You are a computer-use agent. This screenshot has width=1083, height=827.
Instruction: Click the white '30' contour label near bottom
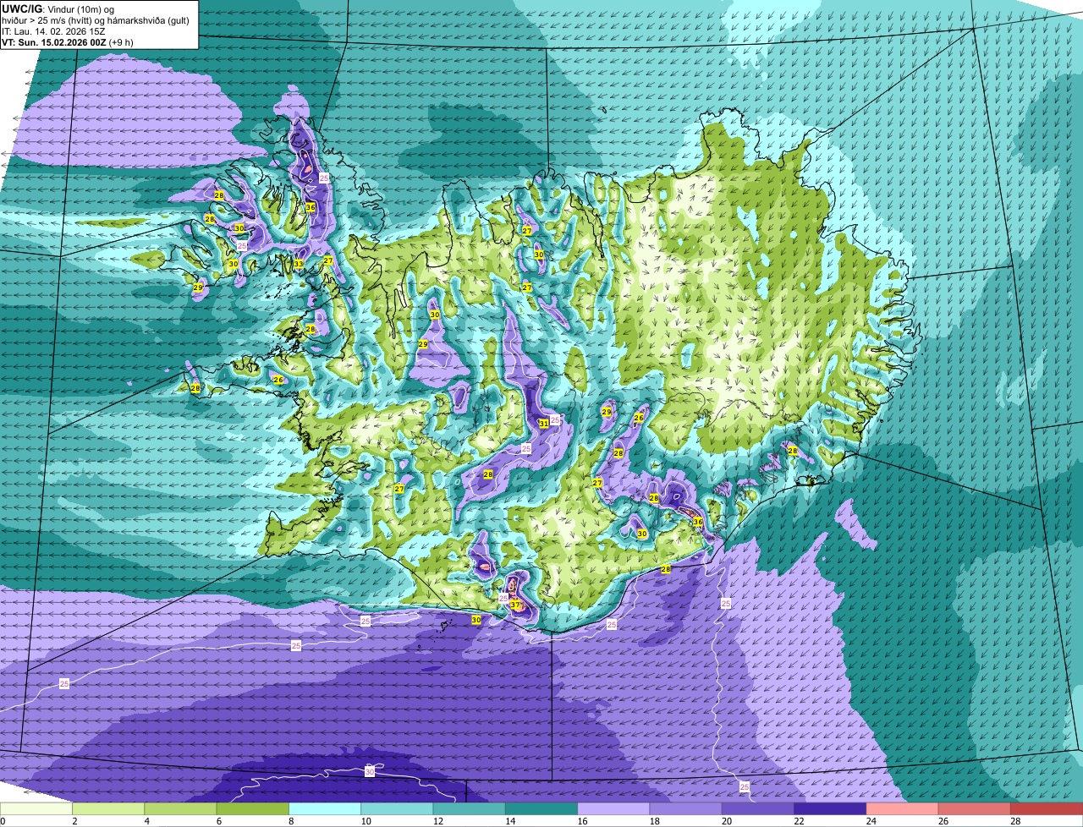pyautogui.click(x=370, y=771)
